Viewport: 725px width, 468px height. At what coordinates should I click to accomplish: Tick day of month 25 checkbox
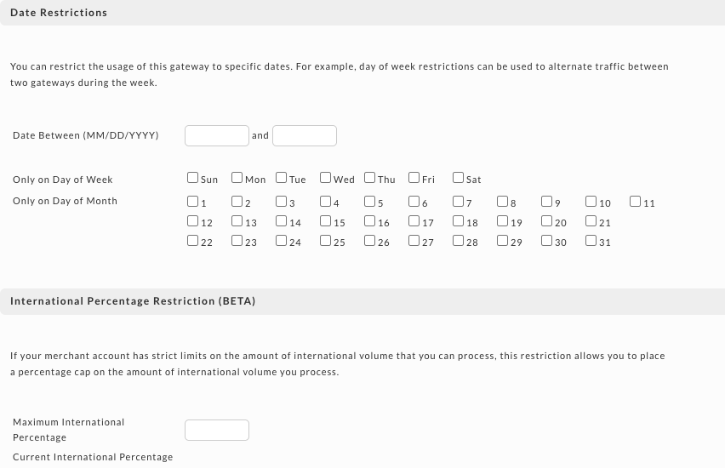pos(326,241)
